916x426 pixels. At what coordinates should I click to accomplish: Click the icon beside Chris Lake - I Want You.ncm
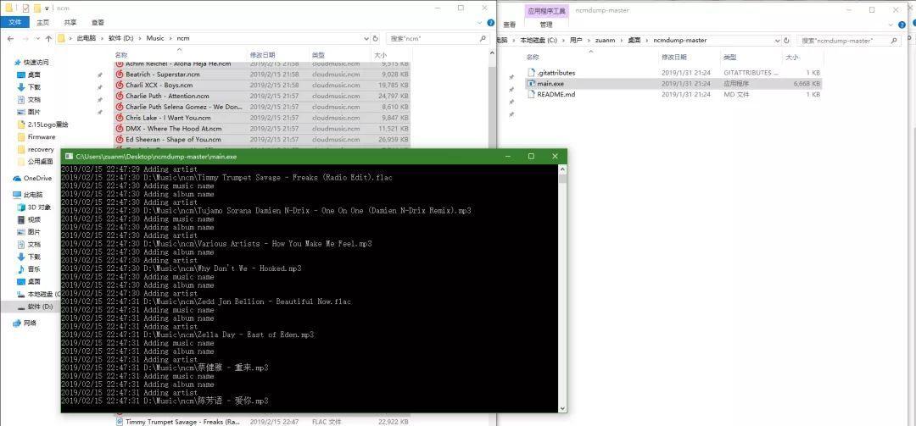(120, 118)
